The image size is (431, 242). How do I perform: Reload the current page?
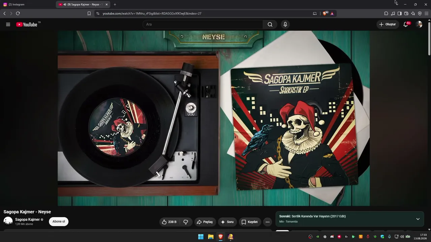pyautogui.click(x=18, y=13)
